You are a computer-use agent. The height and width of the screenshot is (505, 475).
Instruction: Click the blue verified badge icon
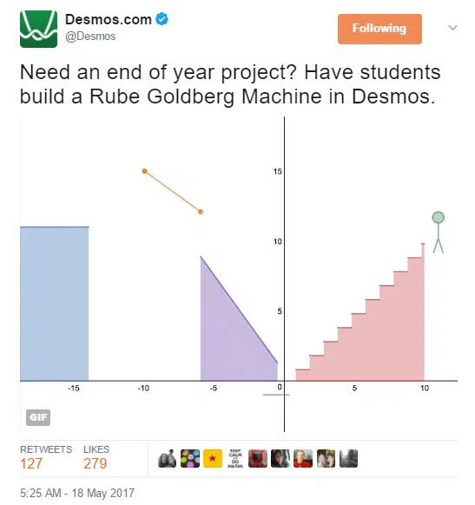[x=162, y=19]
